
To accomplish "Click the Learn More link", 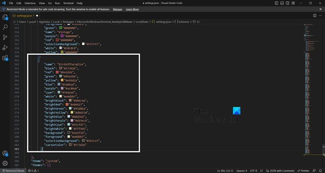I will (132, 9).
